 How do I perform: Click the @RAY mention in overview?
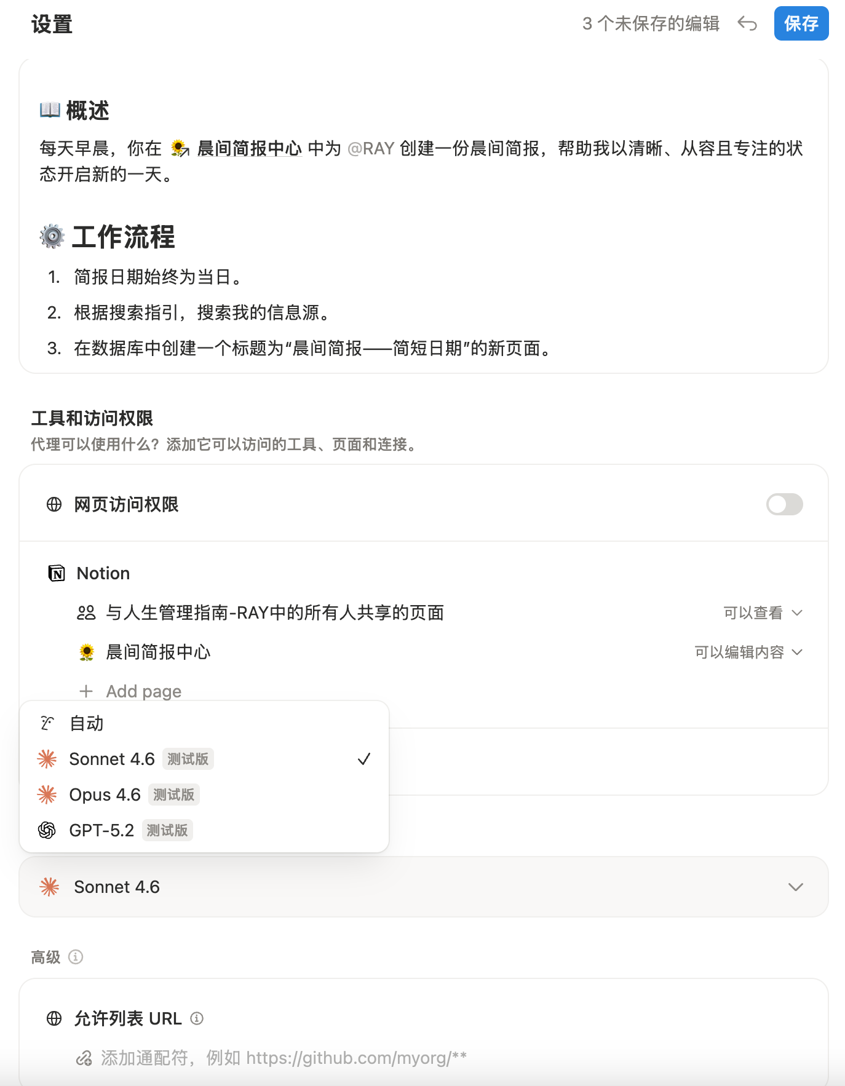pos(371,149)
